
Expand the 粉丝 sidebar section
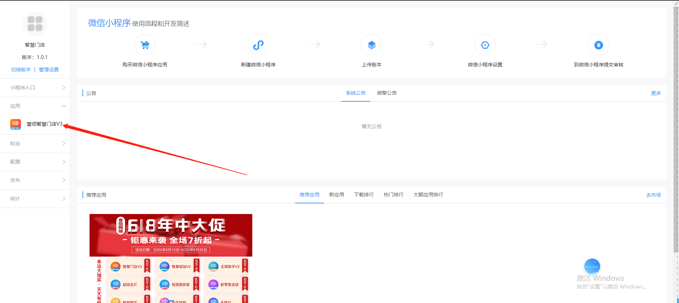pos(35,143)
